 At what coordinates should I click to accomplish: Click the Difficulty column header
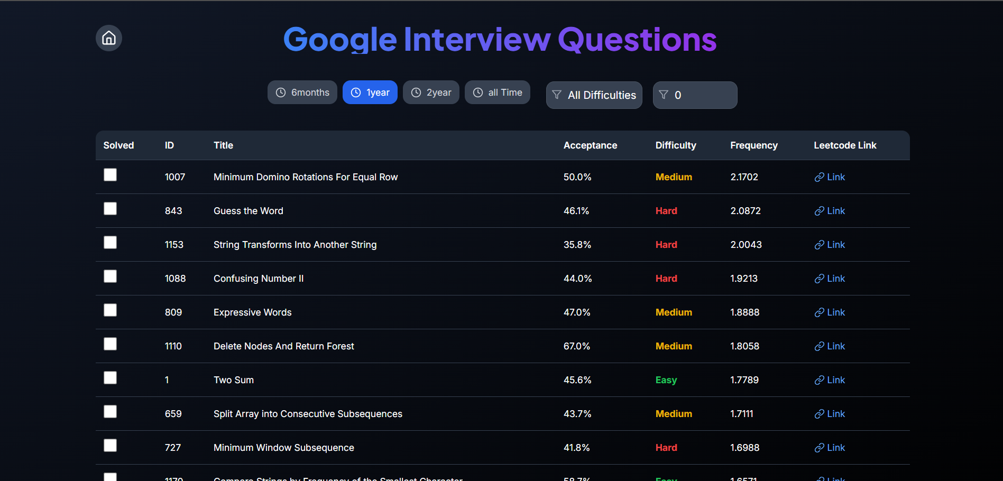point(676,145)
